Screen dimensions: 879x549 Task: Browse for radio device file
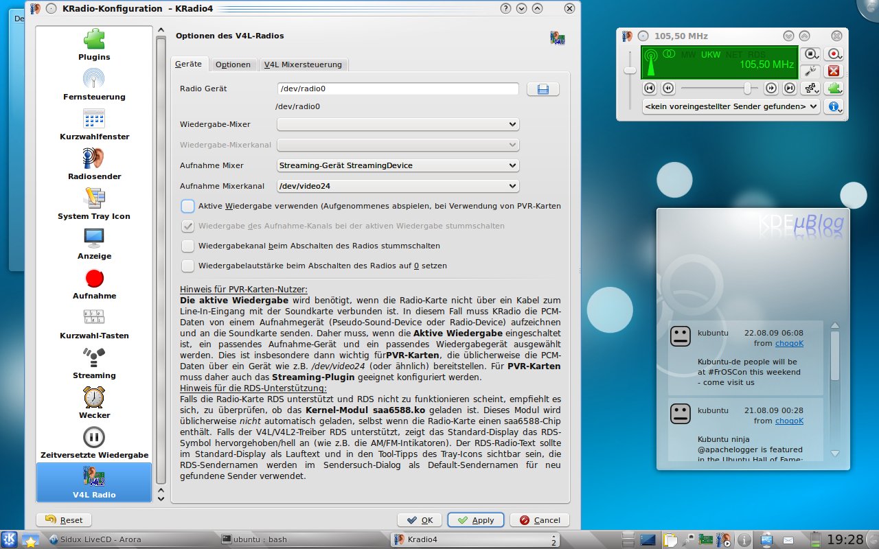tap(543, 89)
